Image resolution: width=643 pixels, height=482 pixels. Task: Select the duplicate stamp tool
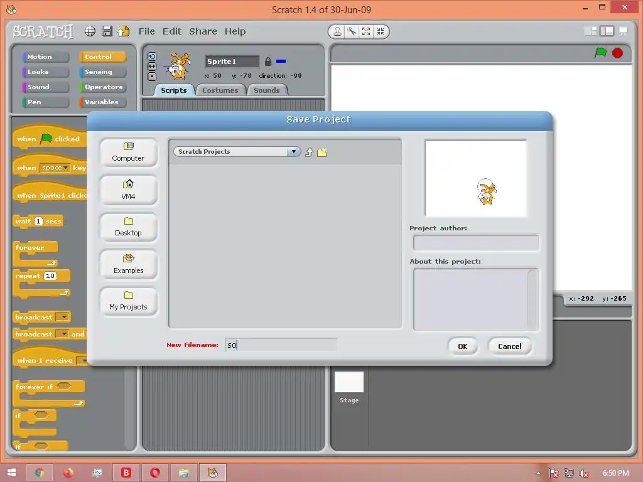tap(337, 31)
